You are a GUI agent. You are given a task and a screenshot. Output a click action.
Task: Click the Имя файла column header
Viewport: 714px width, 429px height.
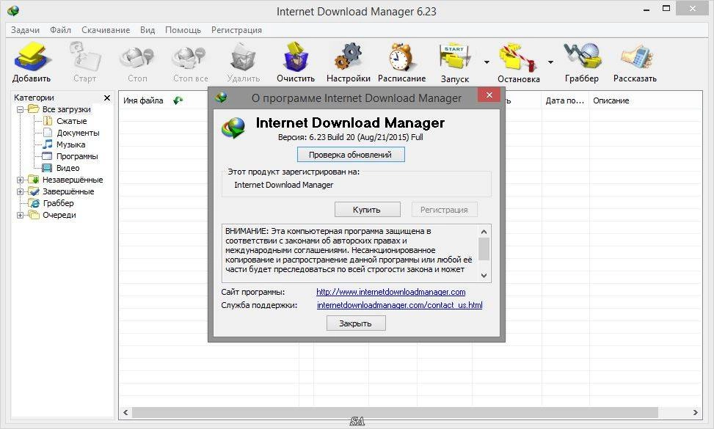point(143,100)
